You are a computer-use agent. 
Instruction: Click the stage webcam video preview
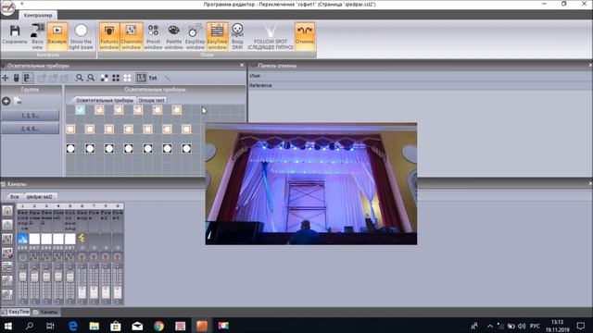311,183
